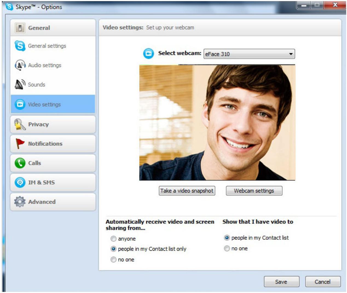Image resolution: width=347 pixels, height=293 pixels.
Task: Open the Advanced tab
Action: click(x=53, y=202)
